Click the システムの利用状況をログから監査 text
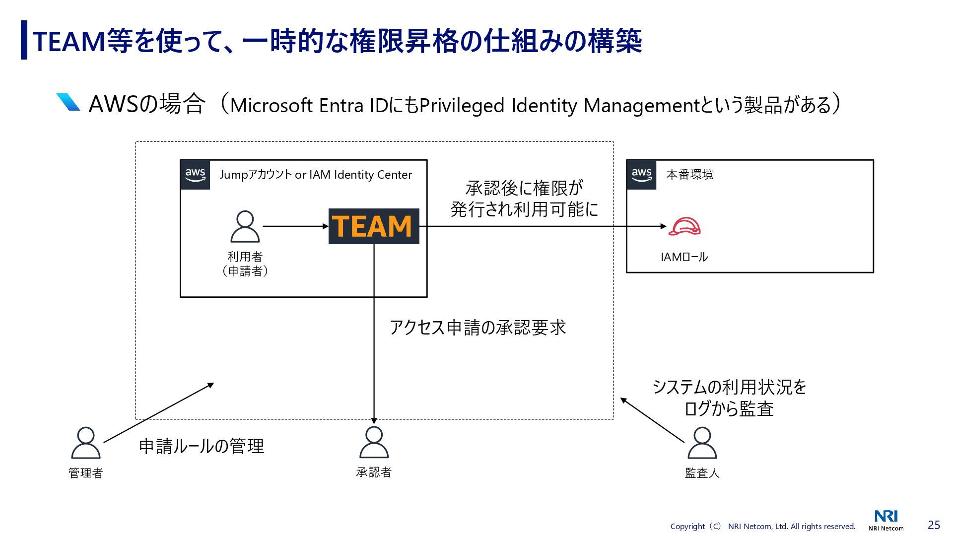953x536 pixels. click(729, 398)
